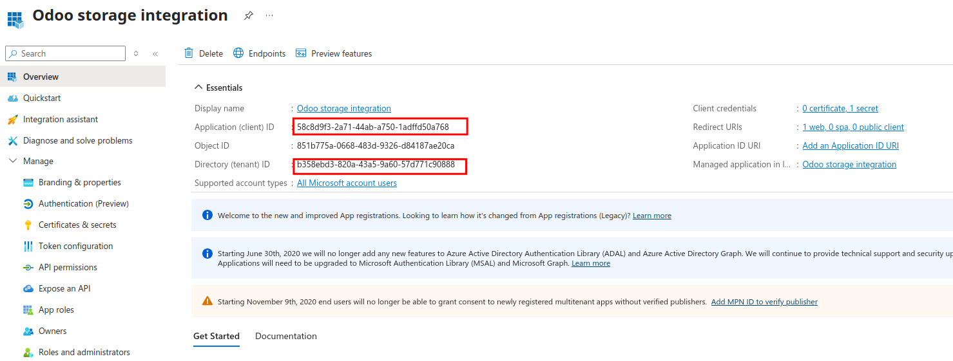953x361 pixels.
Task: Open the 1 web, 0 spa redirect URIs link
Action: click(853, 127)
